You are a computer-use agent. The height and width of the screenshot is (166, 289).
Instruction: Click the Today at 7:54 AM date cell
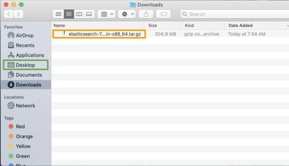point(247,34)
